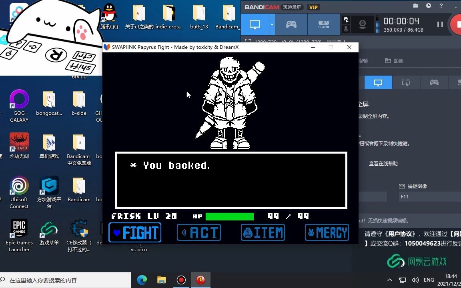Select Bandicam screen recording mode button
This screenshot has width=461, height=288.
(255, 24)
